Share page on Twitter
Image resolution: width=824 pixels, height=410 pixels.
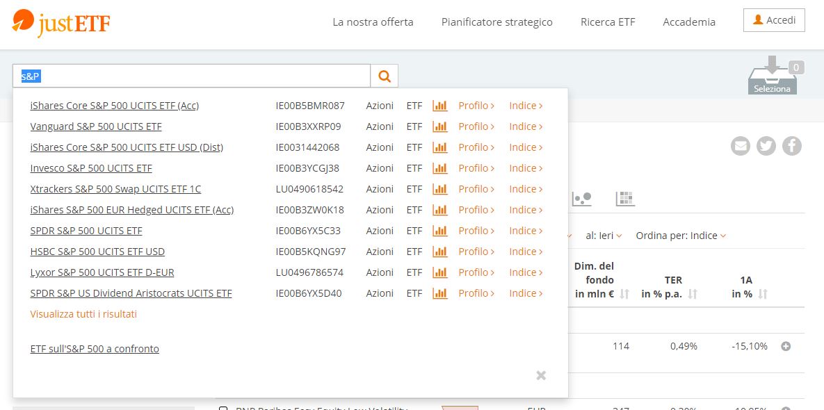click(x=766, y=146)
